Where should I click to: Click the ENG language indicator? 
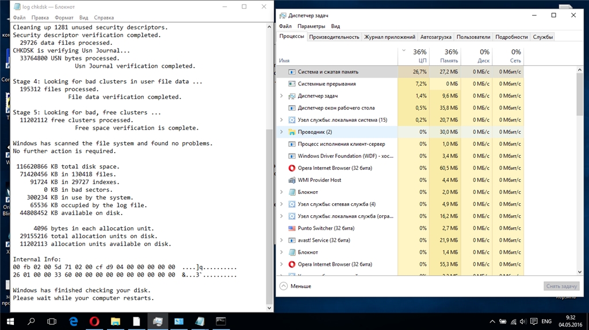click(x=546, y=321)
